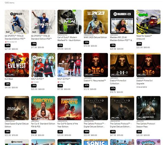The width and height of the screenshot is (163, 145).
Task: Open the EA FIFA 23 PS4 cover art
Action: [x=43, y=22]
